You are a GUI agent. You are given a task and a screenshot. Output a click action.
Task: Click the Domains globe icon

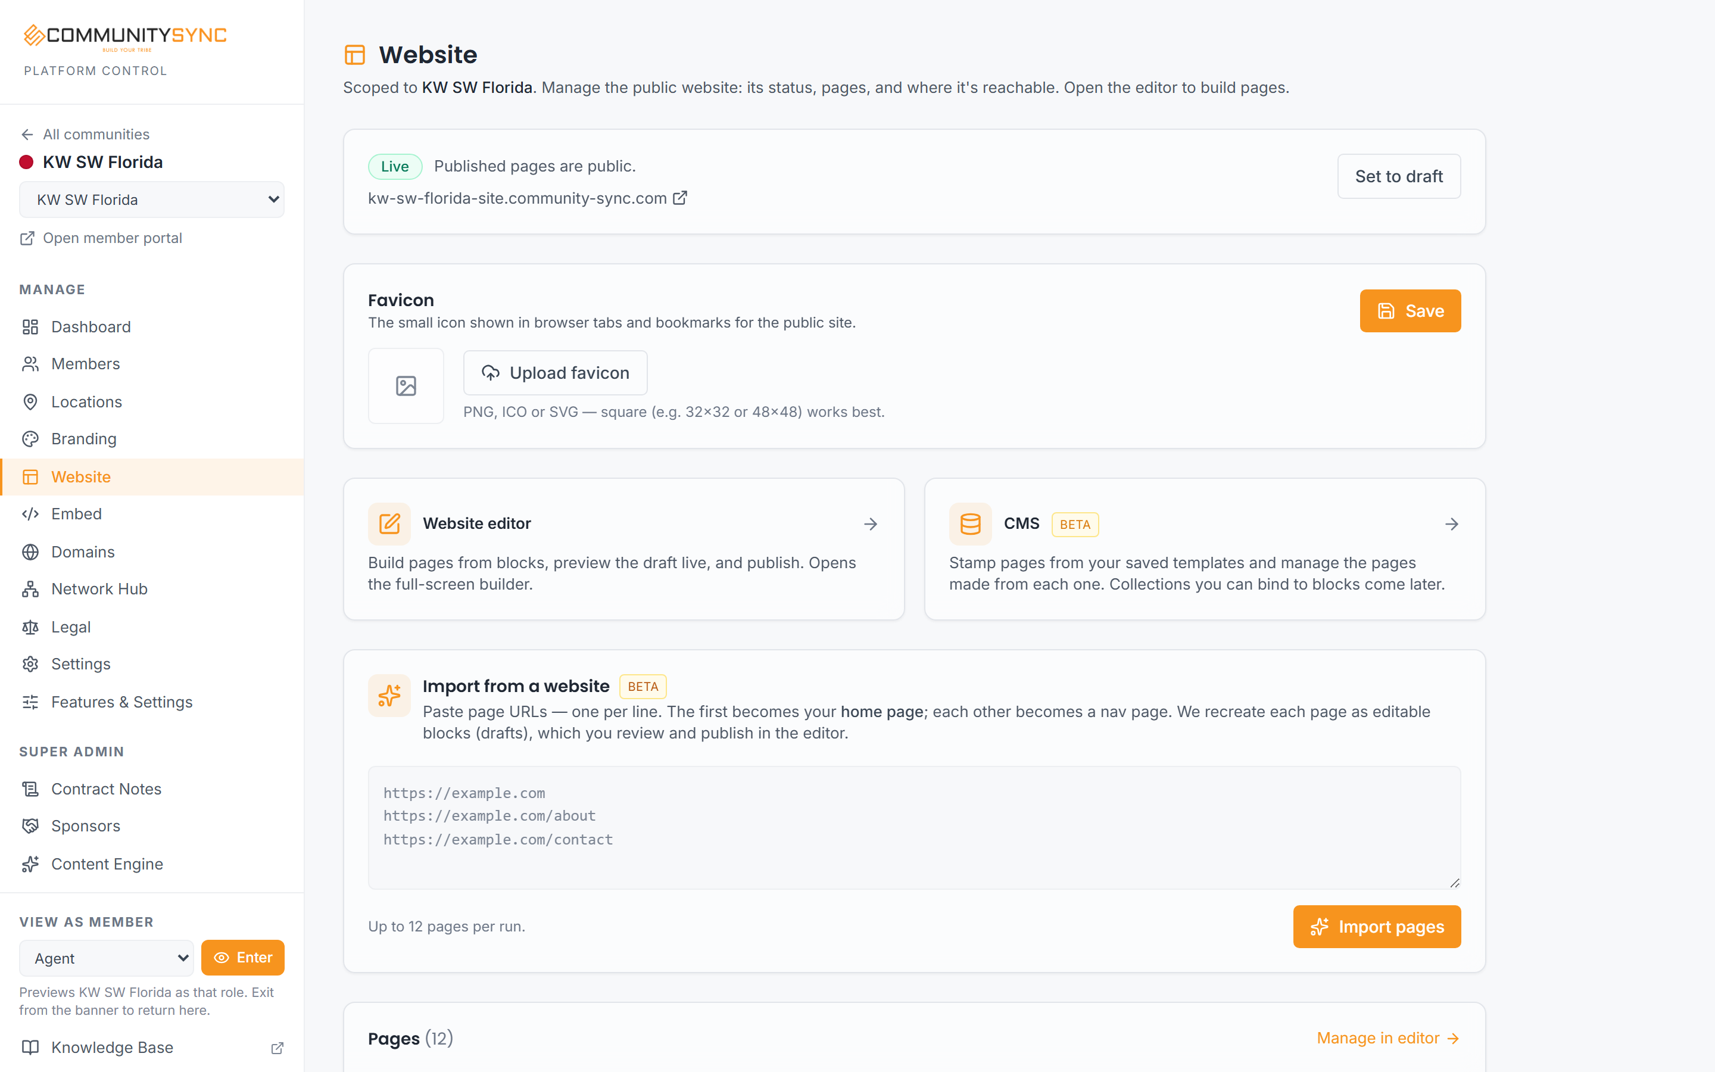point(30,551)
